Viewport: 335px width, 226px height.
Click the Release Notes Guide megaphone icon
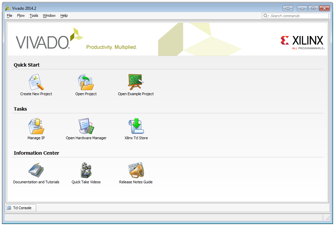pyautogui.click(x=136, y=171)
